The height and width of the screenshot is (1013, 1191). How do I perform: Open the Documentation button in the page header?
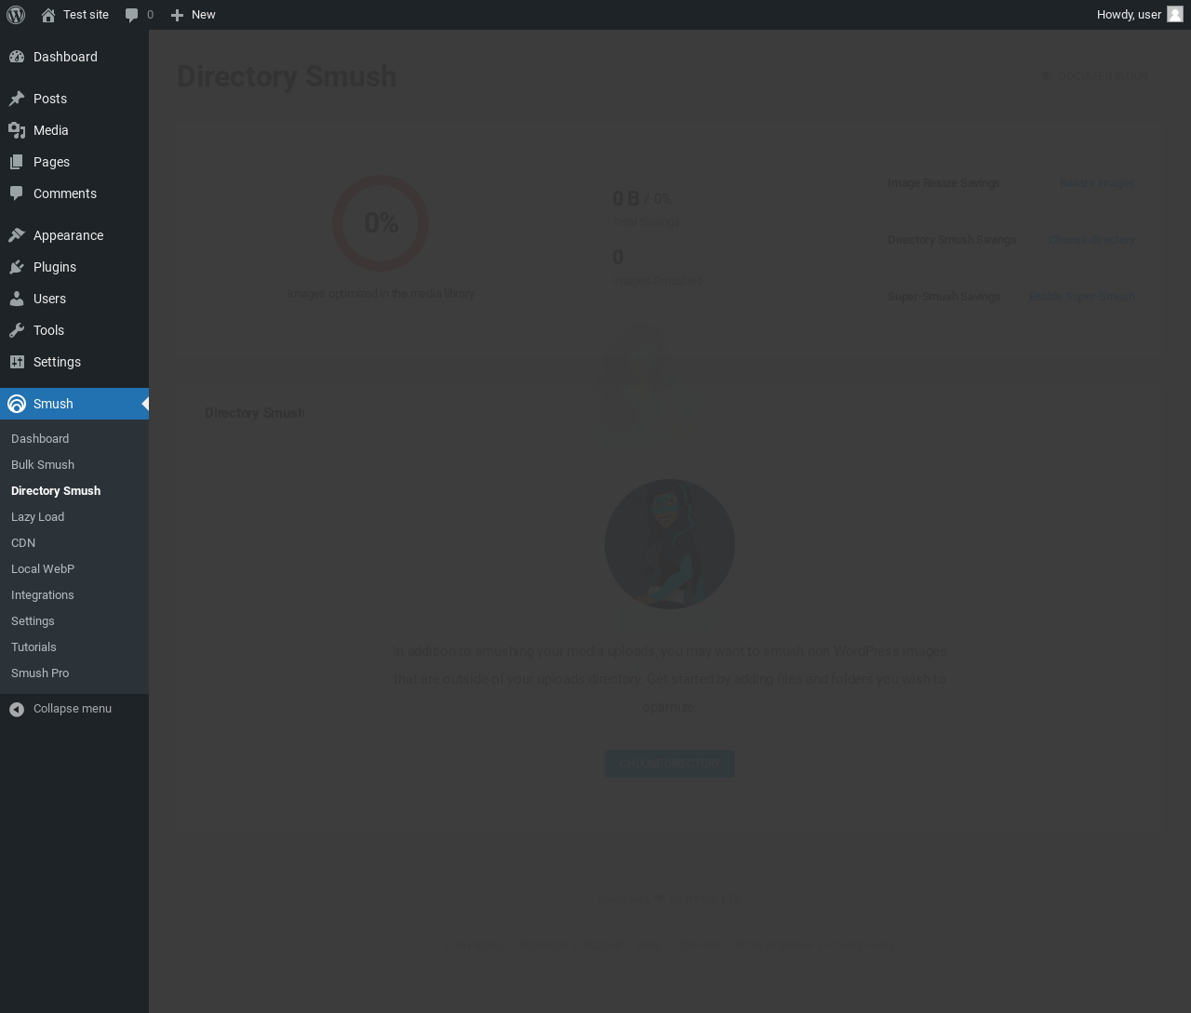click(1095, 76)
